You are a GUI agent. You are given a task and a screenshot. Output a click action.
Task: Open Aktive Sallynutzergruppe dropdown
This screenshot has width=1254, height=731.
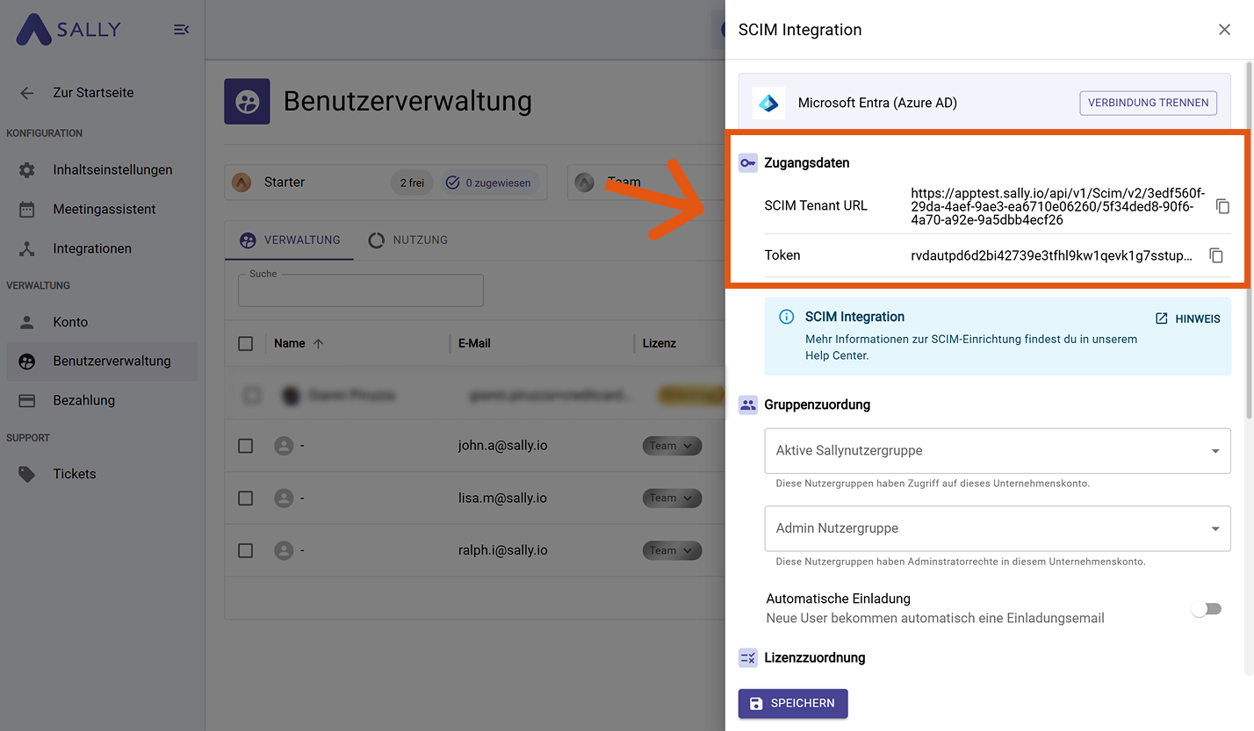[x=997, y=451]
